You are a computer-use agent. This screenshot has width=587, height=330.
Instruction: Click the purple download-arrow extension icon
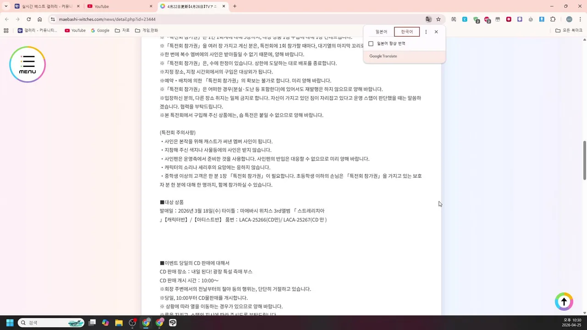[x=520, y=19]
